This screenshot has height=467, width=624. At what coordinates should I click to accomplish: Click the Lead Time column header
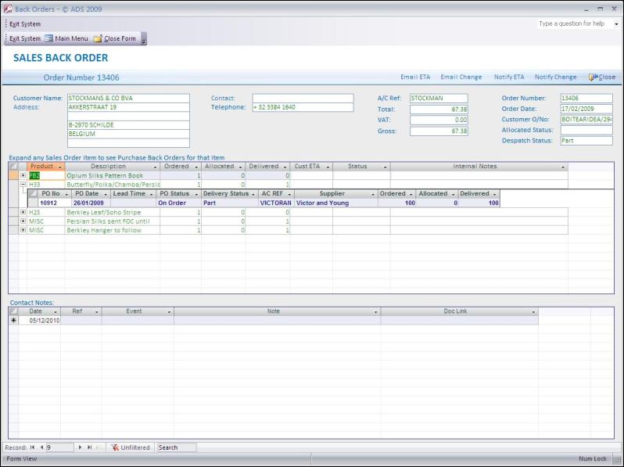(x=134, y=194)
